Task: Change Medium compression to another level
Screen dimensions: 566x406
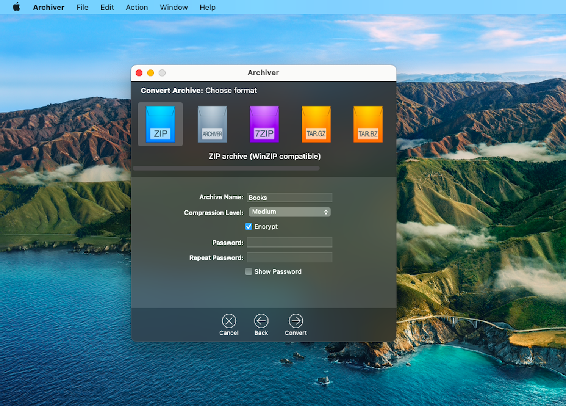Action: coord(289,212)
